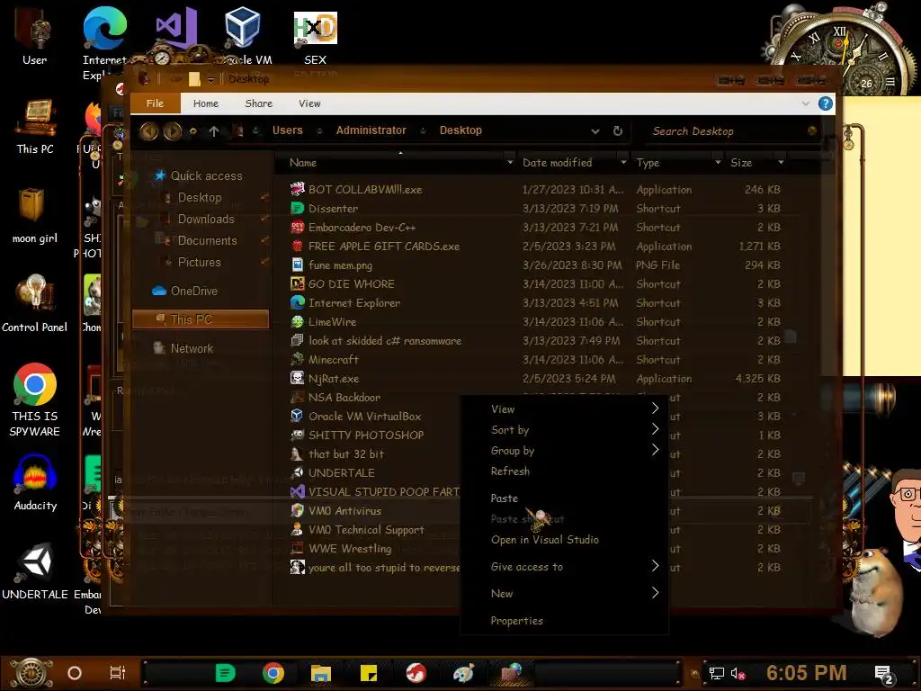Viewport: 921px width, 691px height.
Task: Click the muted volume tray icon
Action: [738, 674]
